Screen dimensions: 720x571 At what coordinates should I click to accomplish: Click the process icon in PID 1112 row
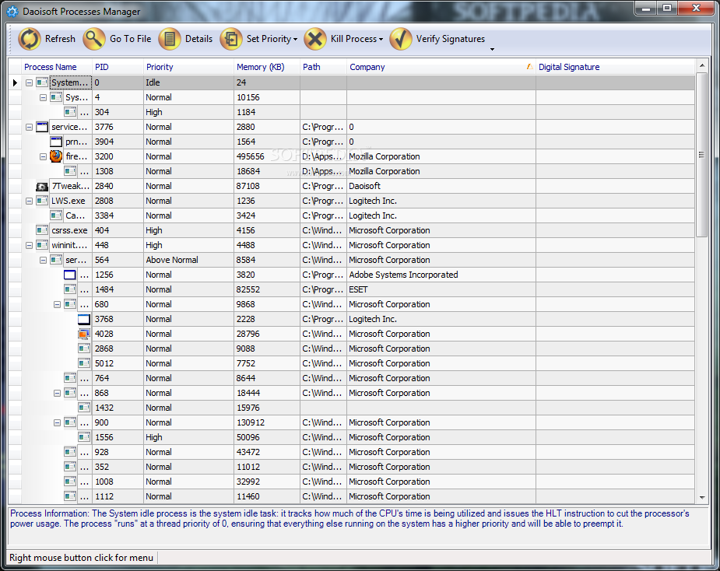70,496
